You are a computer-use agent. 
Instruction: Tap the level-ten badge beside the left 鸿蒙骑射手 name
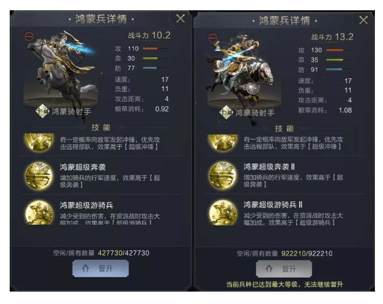click(x=43, y=111)
